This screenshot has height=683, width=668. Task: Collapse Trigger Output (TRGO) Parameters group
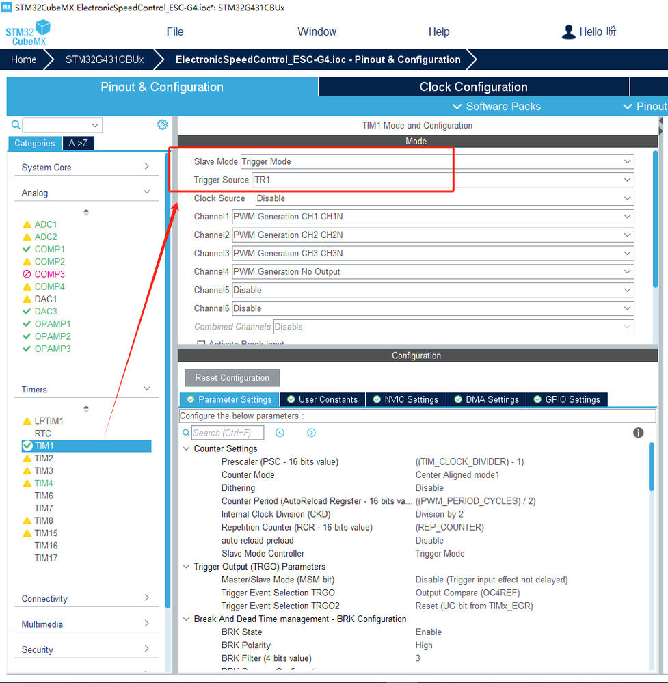pos(186,567)
